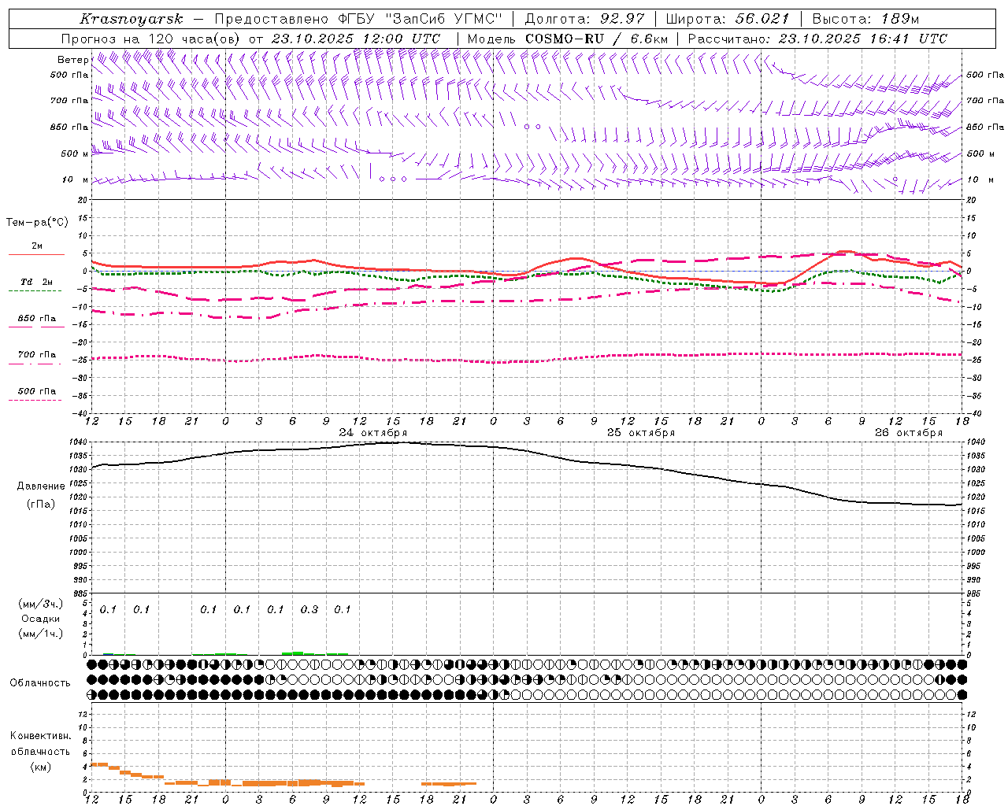This screenshot has width=1008, height=806.
Task: Click the Конвективн. convective cloud label
Action: click(40, 736)
